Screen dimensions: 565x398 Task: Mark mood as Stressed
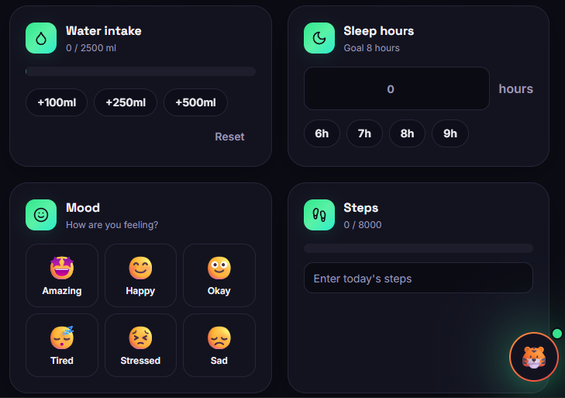pyautogui.click(x=140, y=345)
